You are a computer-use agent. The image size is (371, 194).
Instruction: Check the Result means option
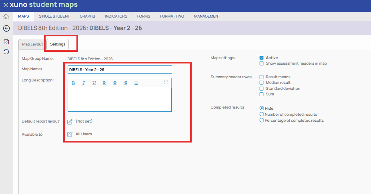(x=261, y=77)
